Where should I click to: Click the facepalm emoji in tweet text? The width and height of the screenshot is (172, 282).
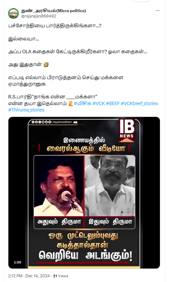pyautogui.click(x=71, y=103)
